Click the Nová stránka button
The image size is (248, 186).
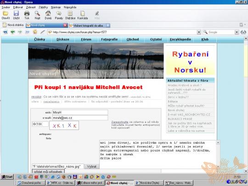(x=13, y=25)
